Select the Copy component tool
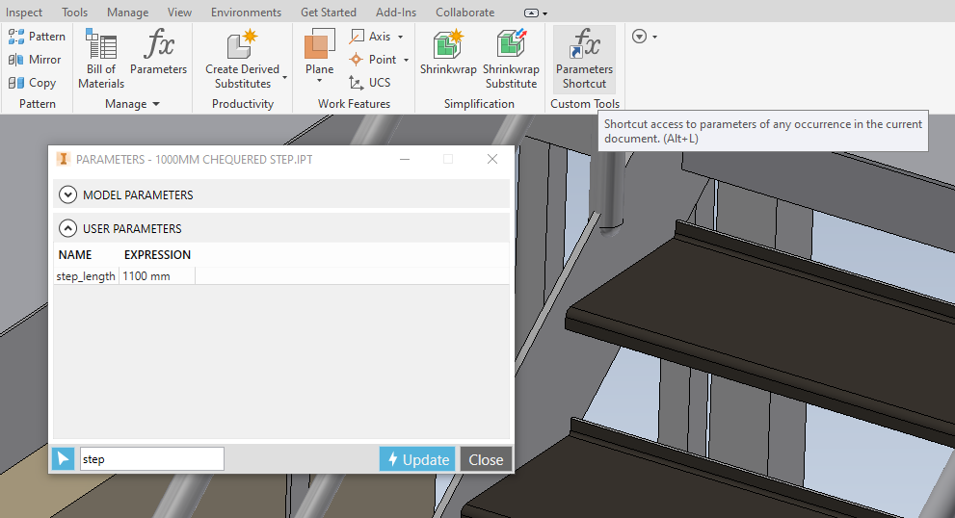 [x=32, y=83]
